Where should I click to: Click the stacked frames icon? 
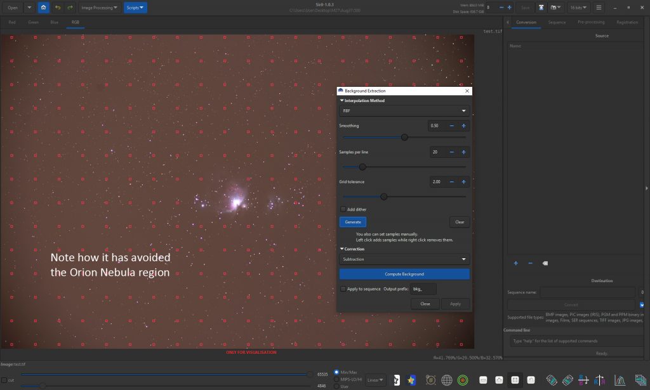pos(640,380)
